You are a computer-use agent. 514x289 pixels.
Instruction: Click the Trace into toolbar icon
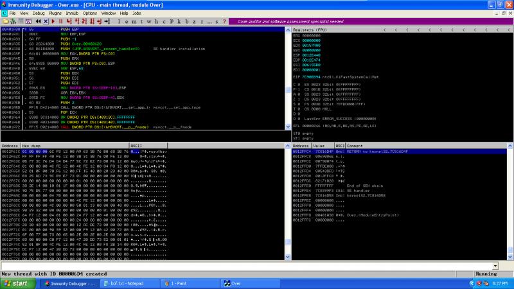pos(84,21)
